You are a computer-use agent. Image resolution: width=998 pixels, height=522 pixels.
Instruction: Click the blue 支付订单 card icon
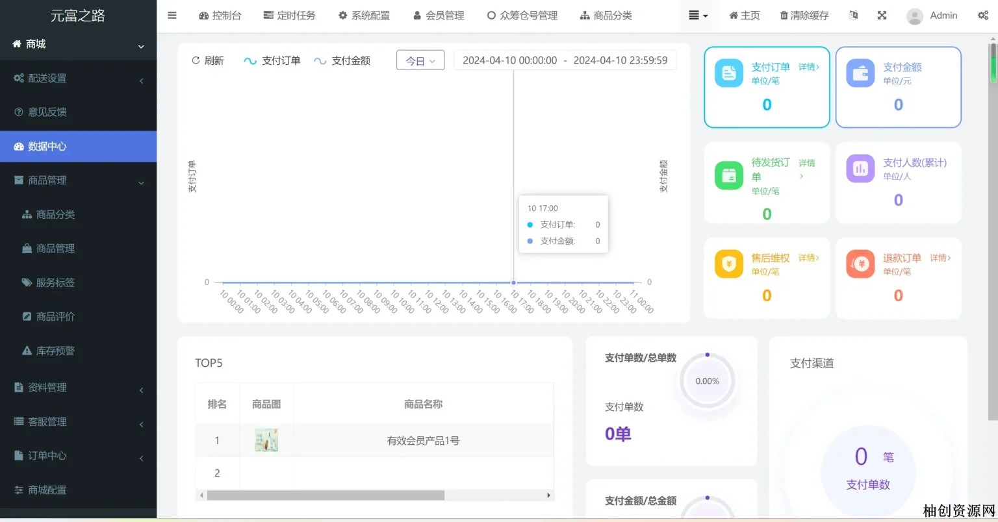729,73
